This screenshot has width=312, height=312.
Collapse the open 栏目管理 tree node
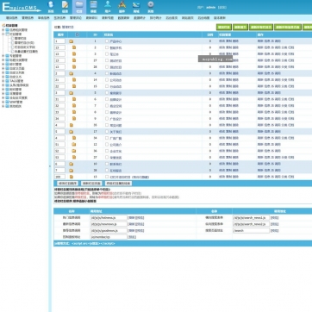3,34
